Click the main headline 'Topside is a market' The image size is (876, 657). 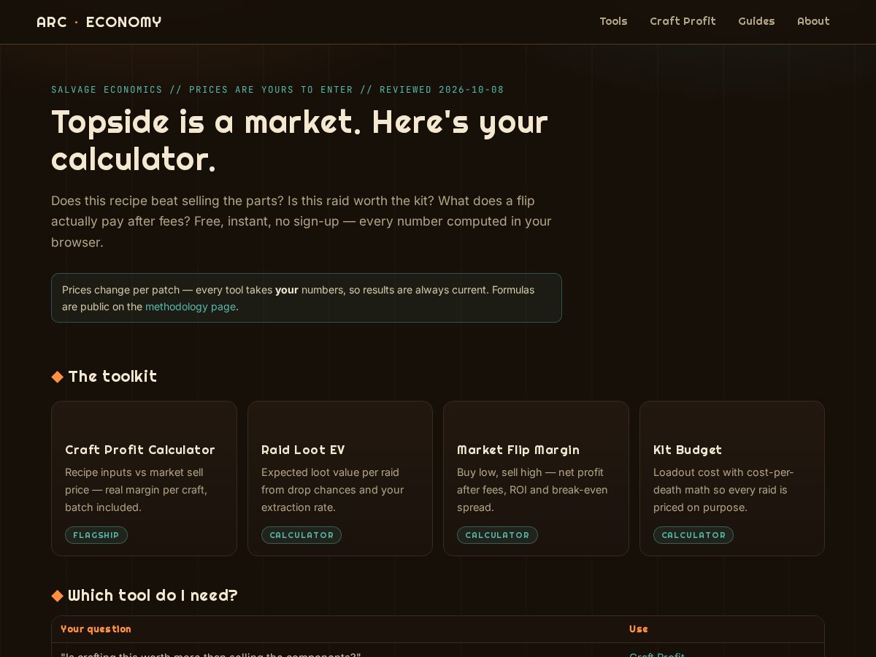click(x=299, y=140)
